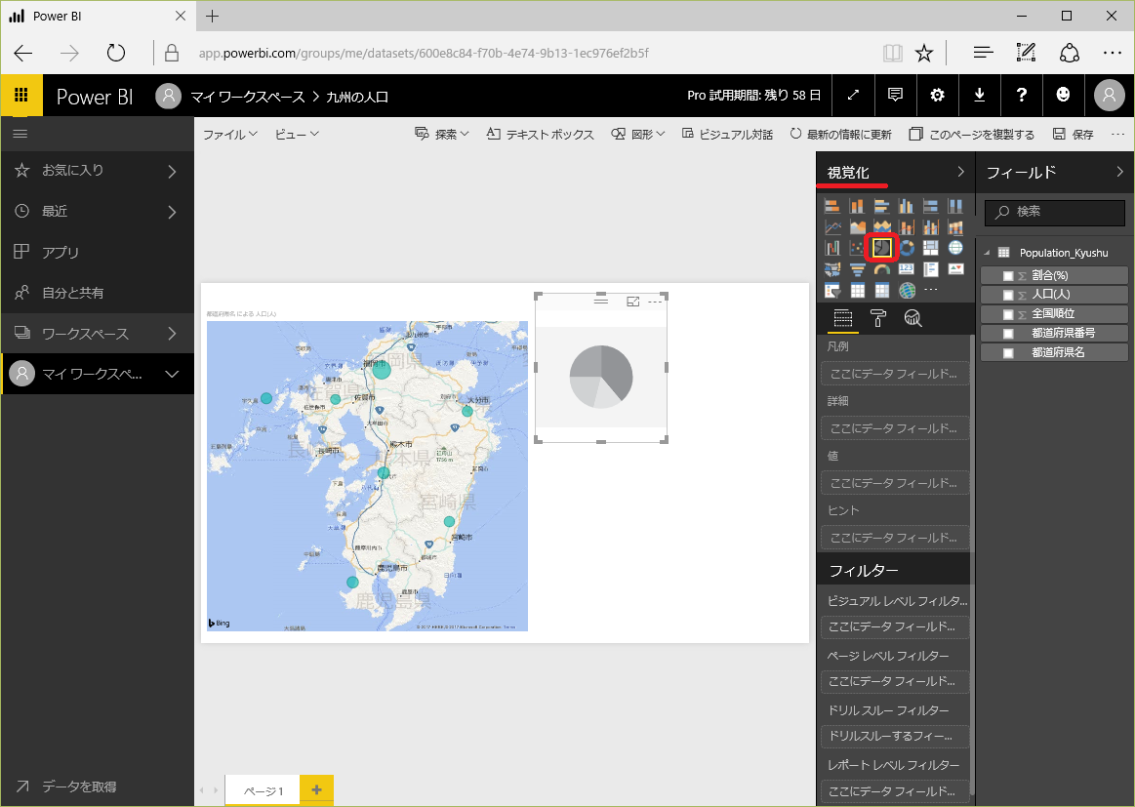Click ビジュアル対話 button
Image resolution: width=1135 pixels, height=807 pixels.
(x=727, y=135)
